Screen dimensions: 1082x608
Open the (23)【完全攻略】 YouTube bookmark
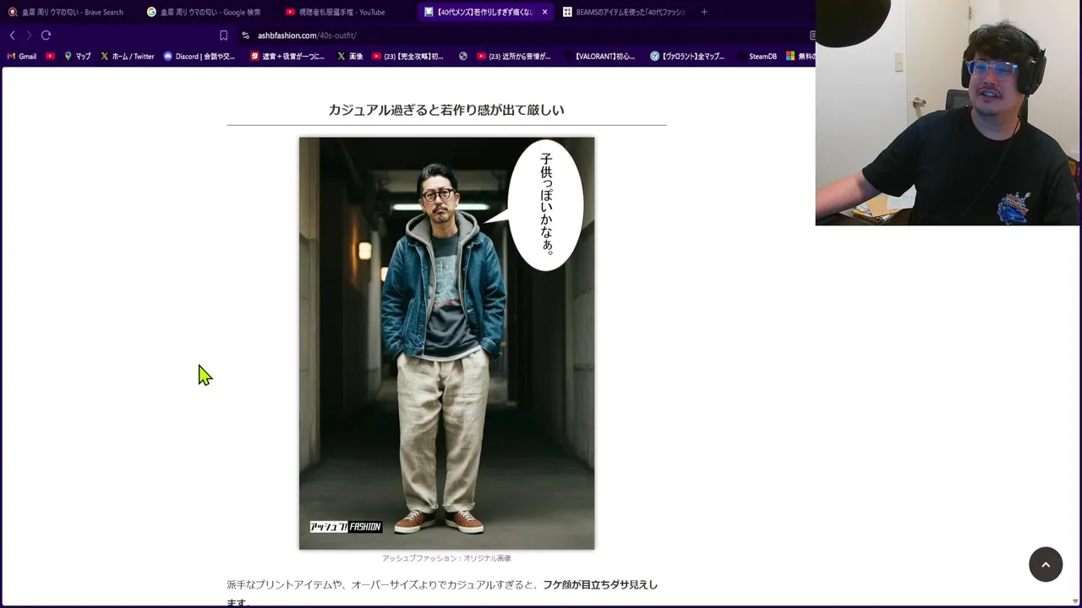(407, 57)
